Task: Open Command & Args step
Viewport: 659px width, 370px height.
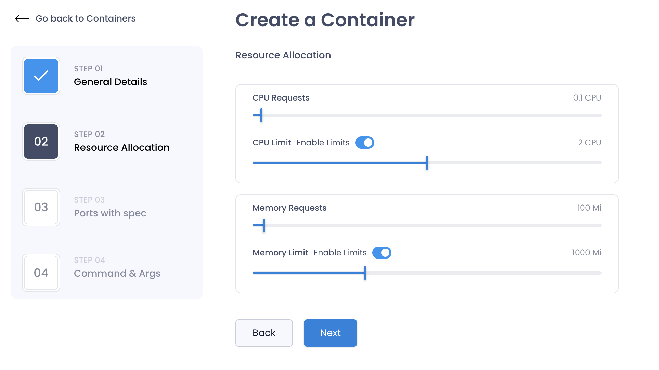Action: 117,273
